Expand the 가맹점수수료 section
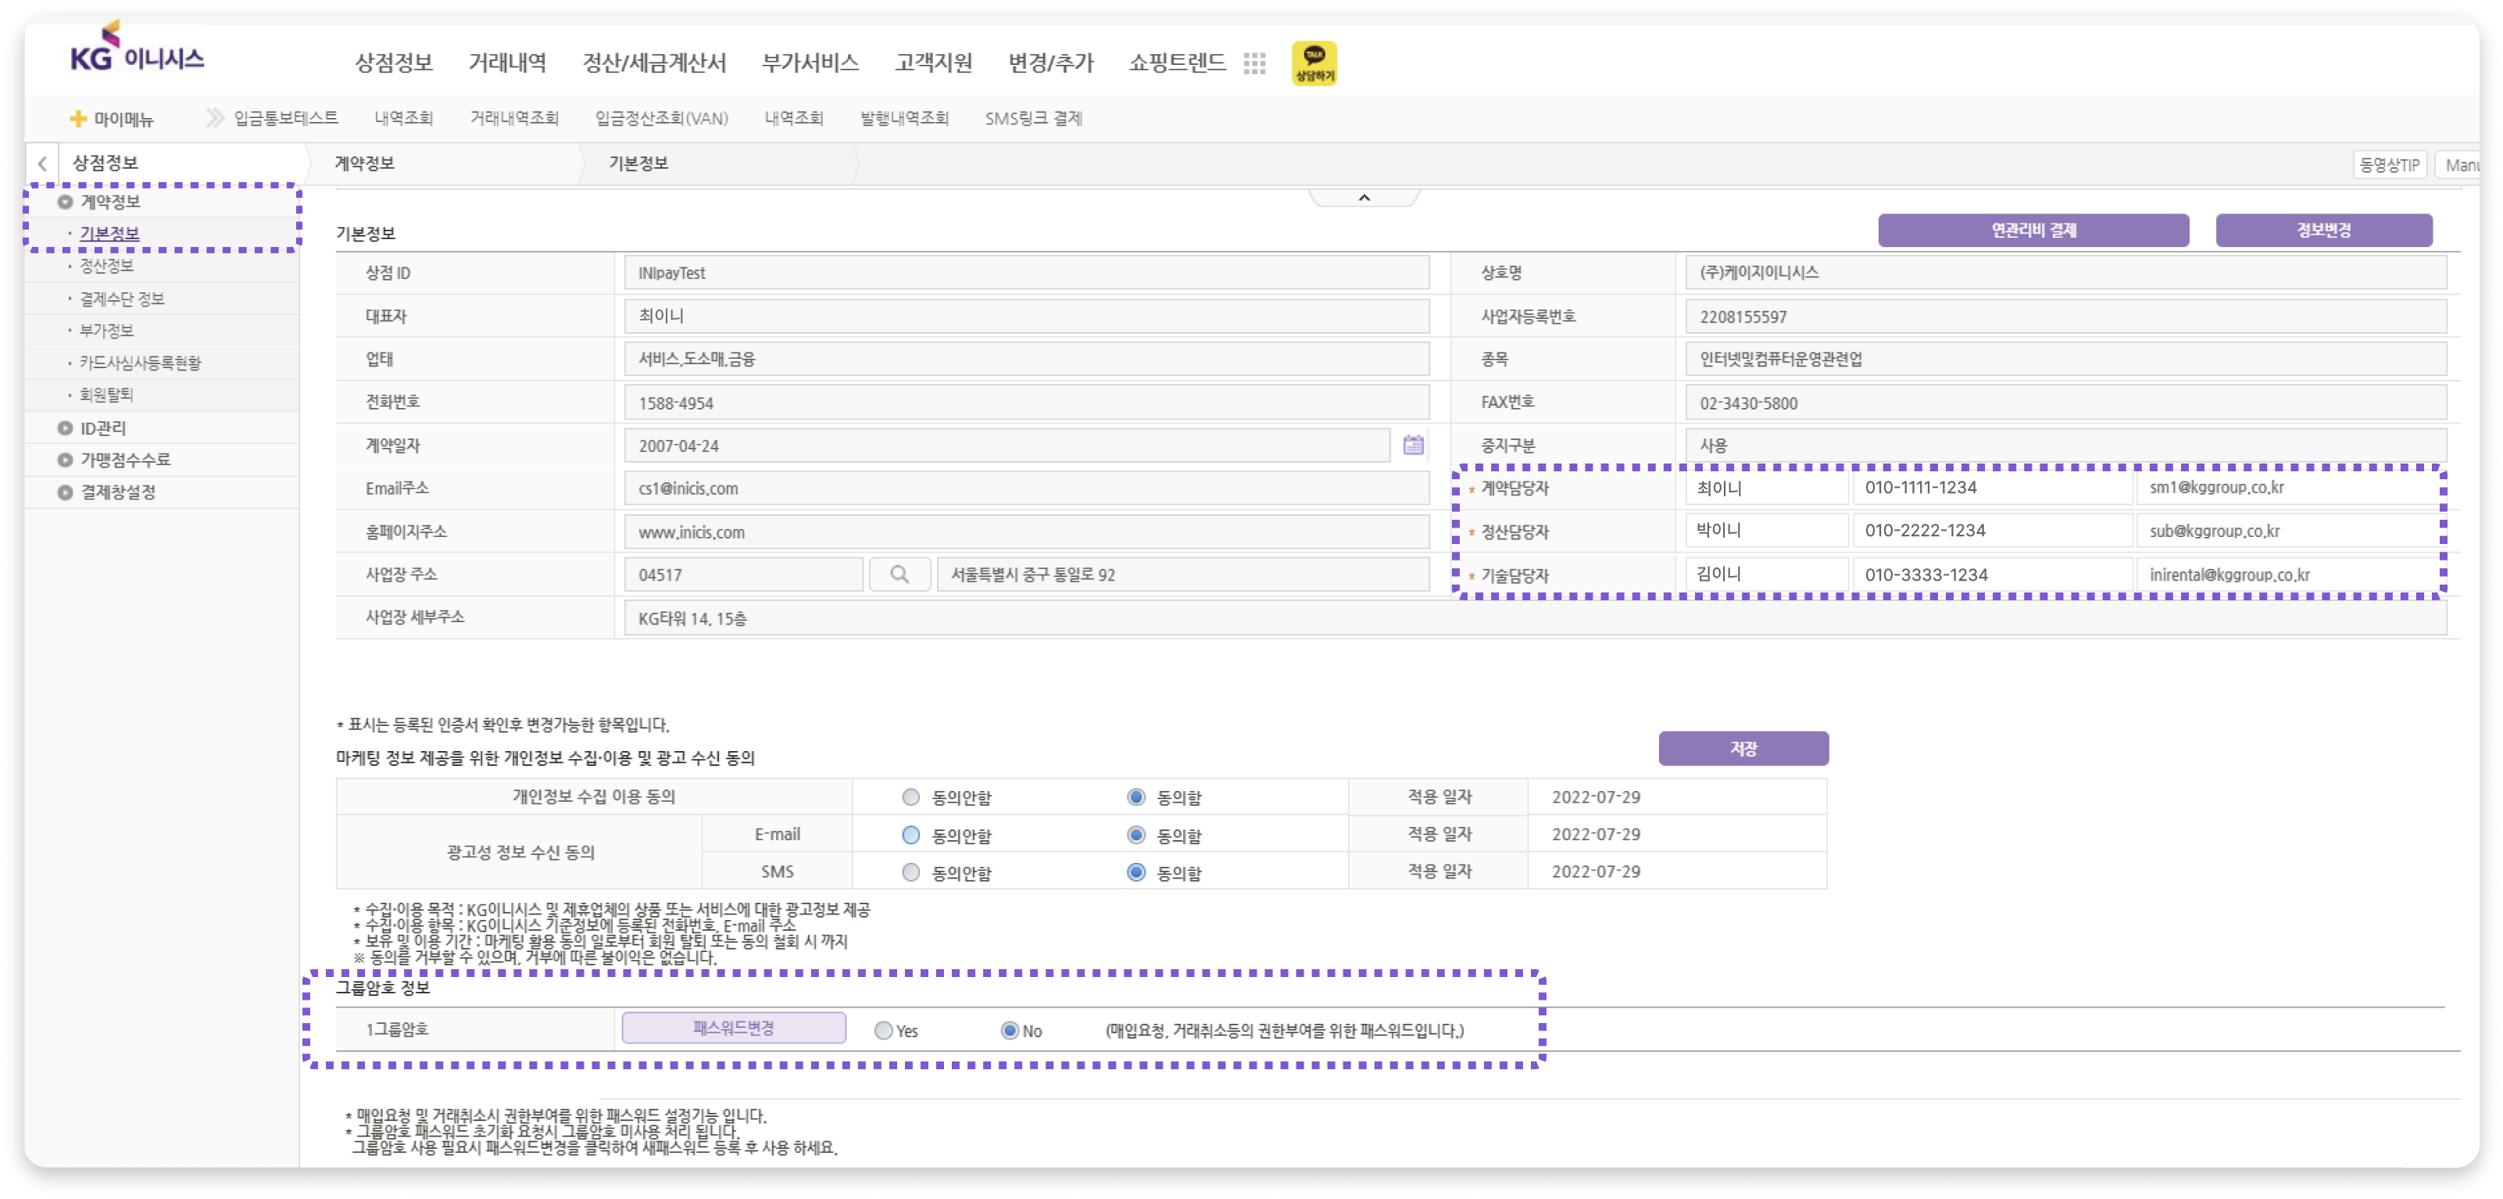 click(65, 460)
